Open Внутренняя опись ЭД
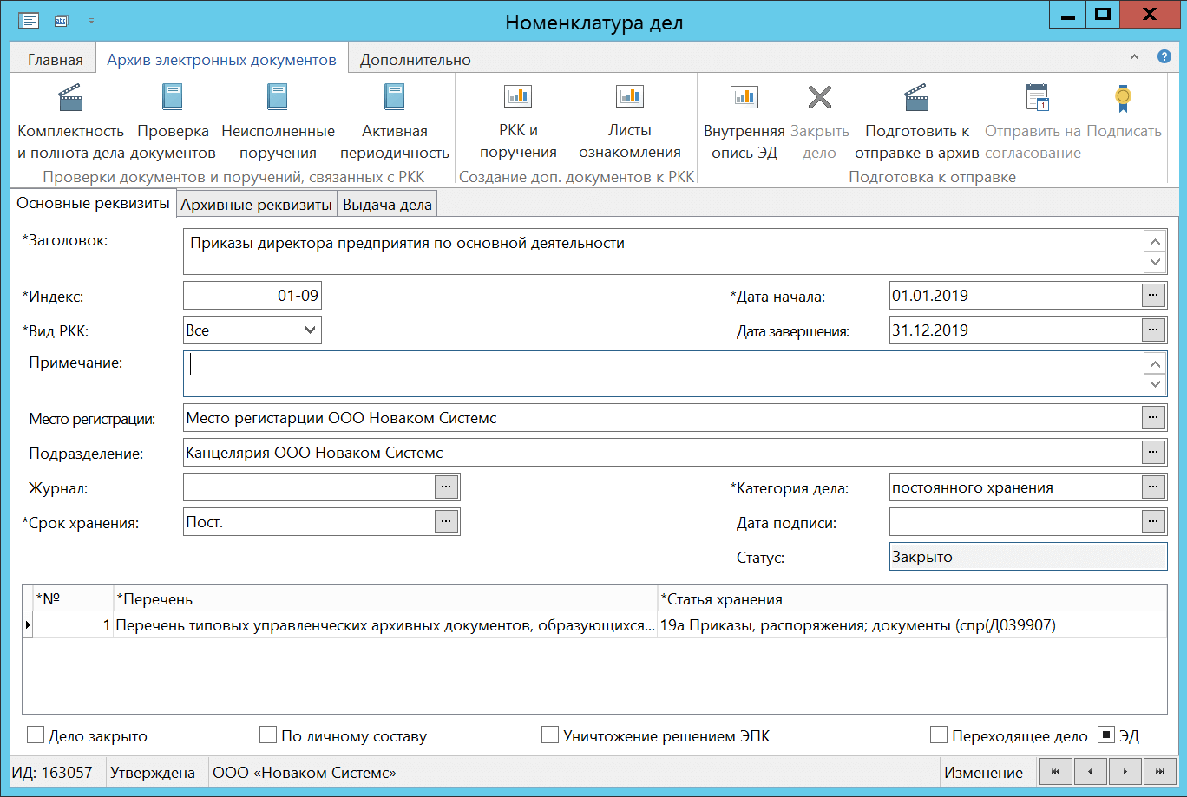This screenshot has height=797, width=1187. [744, 122]
